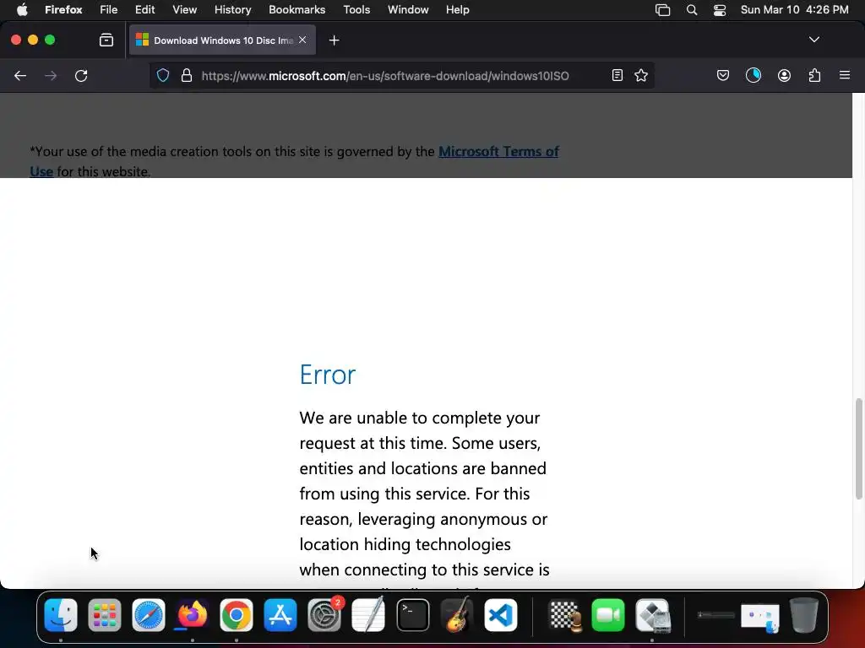Click the page vertical scrollbar thumb
The height and width of the screenshot is (648, 865).
tap(858, 449)
